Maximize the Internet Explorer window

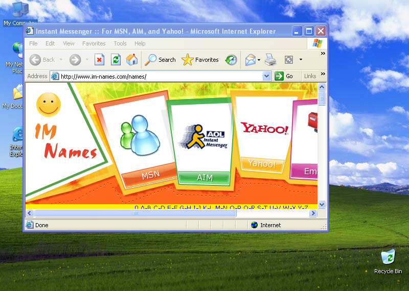tap(309, 31)
